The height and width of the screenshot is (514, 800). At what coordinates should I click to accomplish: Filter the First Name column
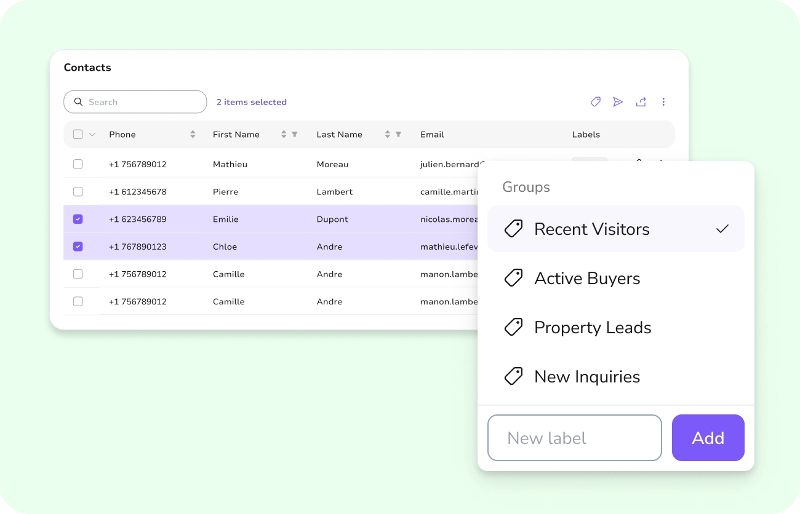pyautogui.click(x=295, y=135)
